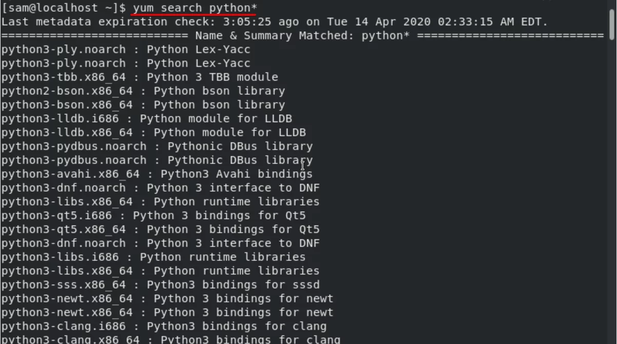This screenshot has height=344, width=617.
Task: Pick the python3-qt5.i686 entry
Action: point(153,216)
